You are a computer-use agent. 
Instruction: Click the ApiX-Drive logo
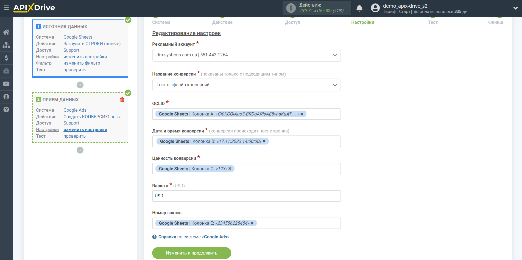point(34,8)
